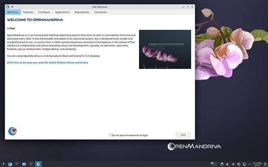Maximize the OM Welcome window
The image size is (268, 167).
[x=188, y=7]
